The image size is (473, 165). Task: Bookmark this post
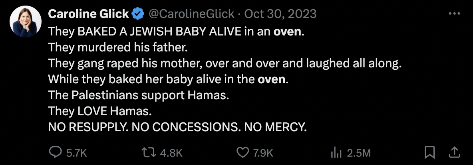tap(429, 152)
